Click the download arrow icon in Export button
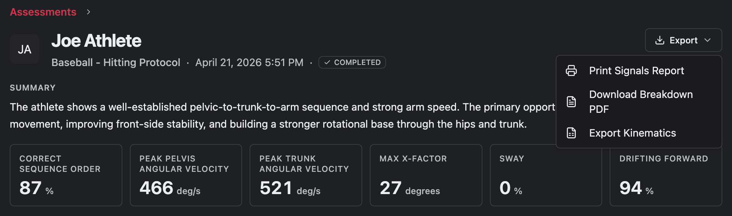 coord(660,40)
